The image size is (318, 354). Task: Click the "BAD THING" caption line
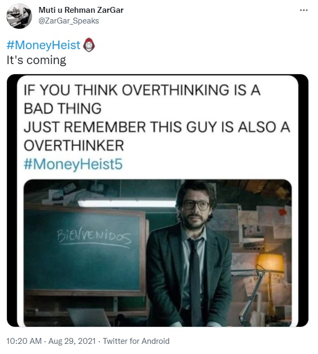tap(63, 108)
